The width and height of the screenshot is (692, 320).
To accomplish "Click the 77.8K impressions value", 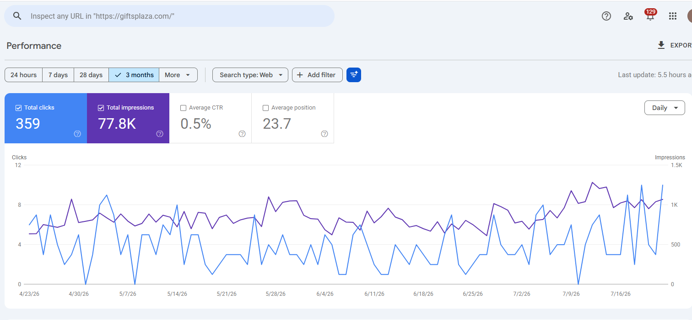I will 117,124.
